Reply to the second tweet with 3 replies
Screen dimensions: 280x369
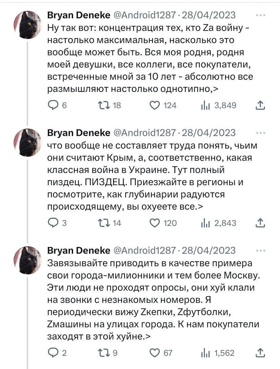53,223
